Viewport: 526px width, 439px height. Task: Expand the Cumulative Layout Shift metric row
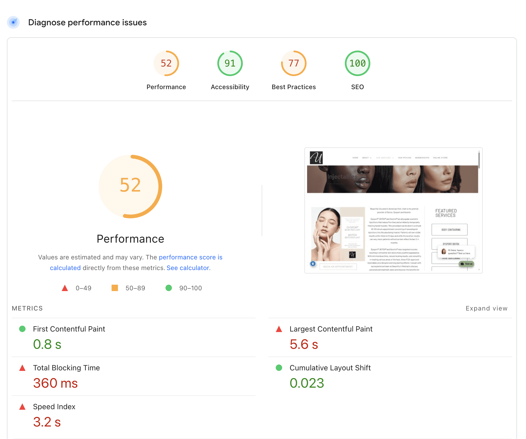(330, 368)
